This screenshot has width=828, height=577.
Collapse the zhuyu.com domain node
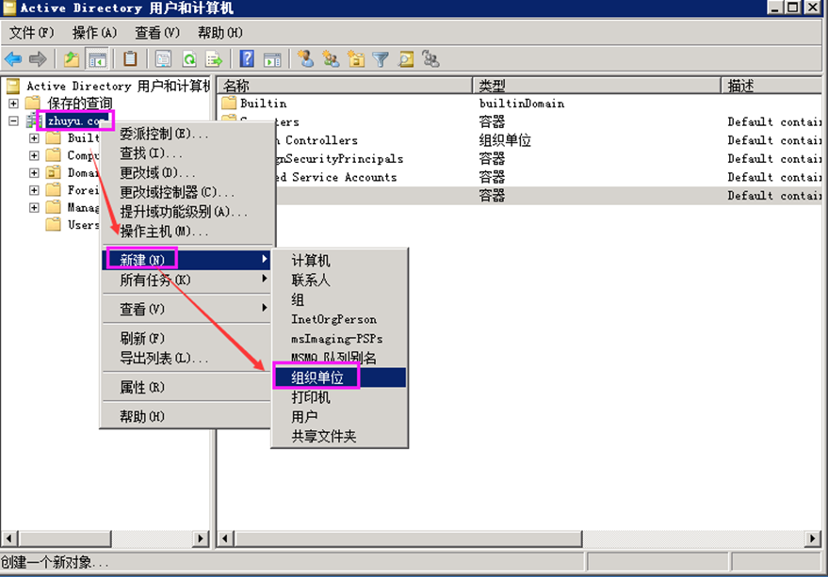click(15, 120)
